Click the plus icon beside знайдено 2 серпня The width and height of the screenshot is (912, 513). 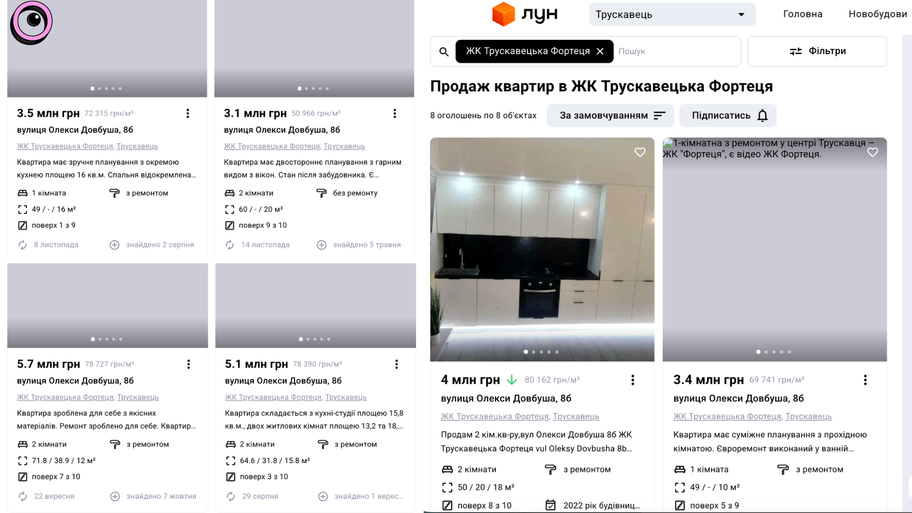[114, 245]
